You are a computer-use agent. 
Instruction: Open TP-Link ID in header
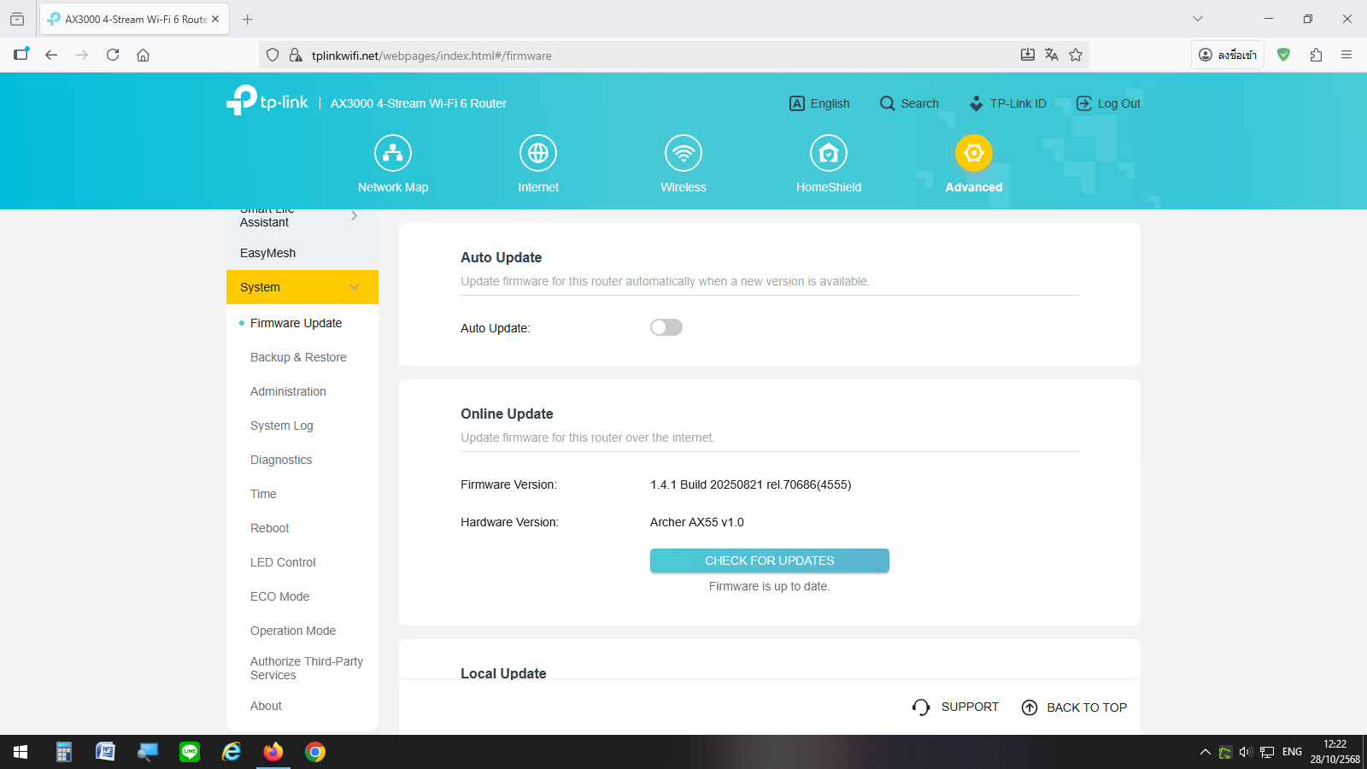(x=1008, y=103)
